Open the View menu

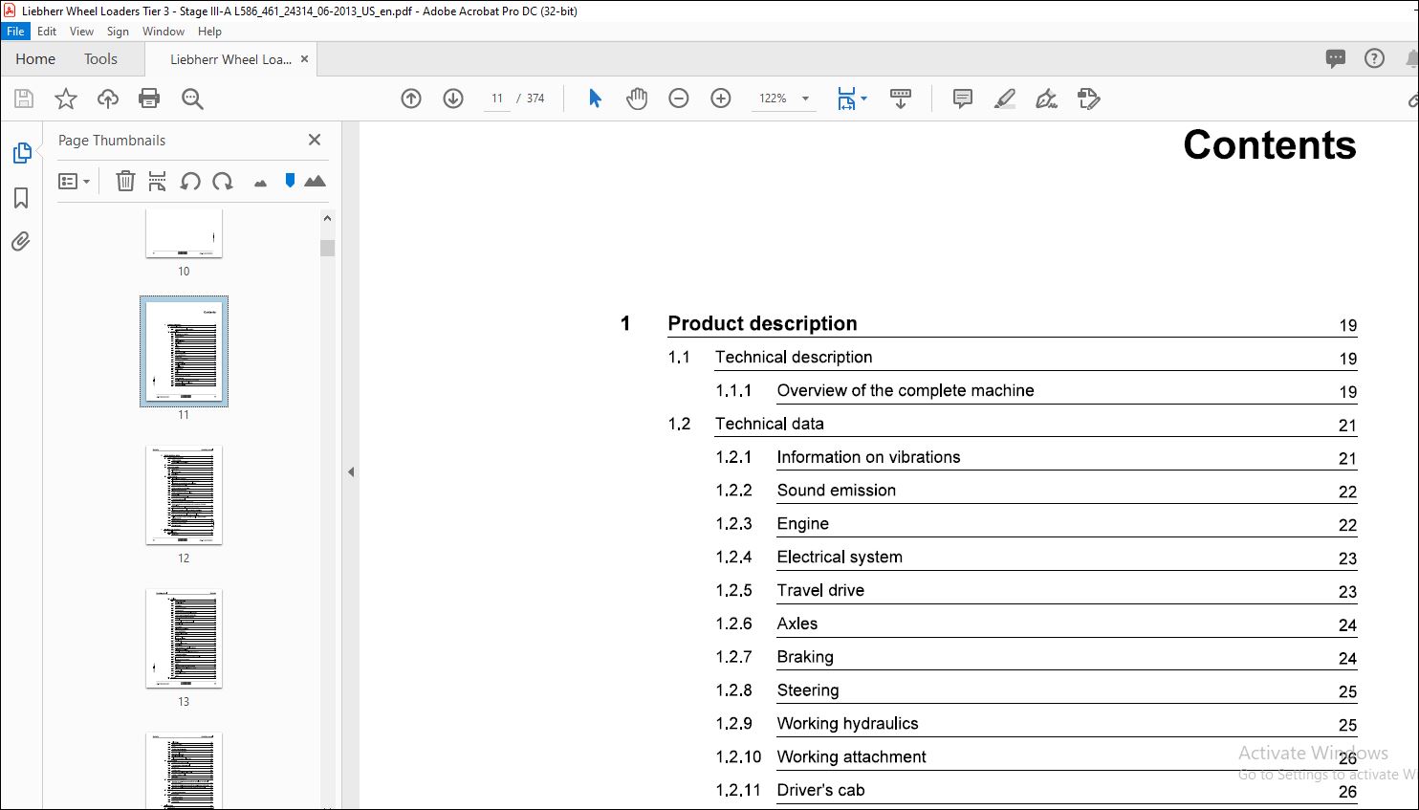(x=81, y=31)
